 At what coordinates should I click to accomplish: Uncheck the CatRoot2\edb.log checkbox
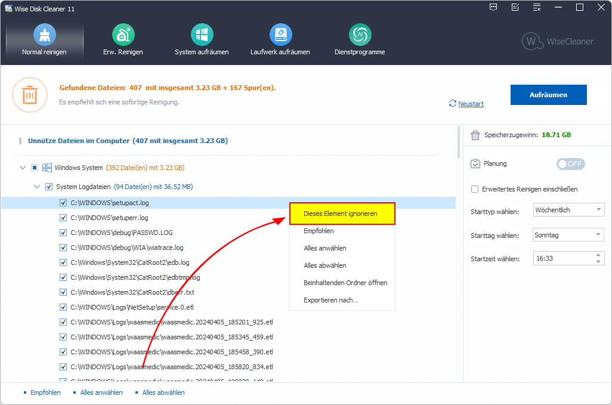(63, 262)
